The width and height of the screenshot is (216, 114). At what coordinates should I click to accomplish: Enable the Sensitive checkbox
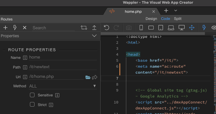pos(32,95)
